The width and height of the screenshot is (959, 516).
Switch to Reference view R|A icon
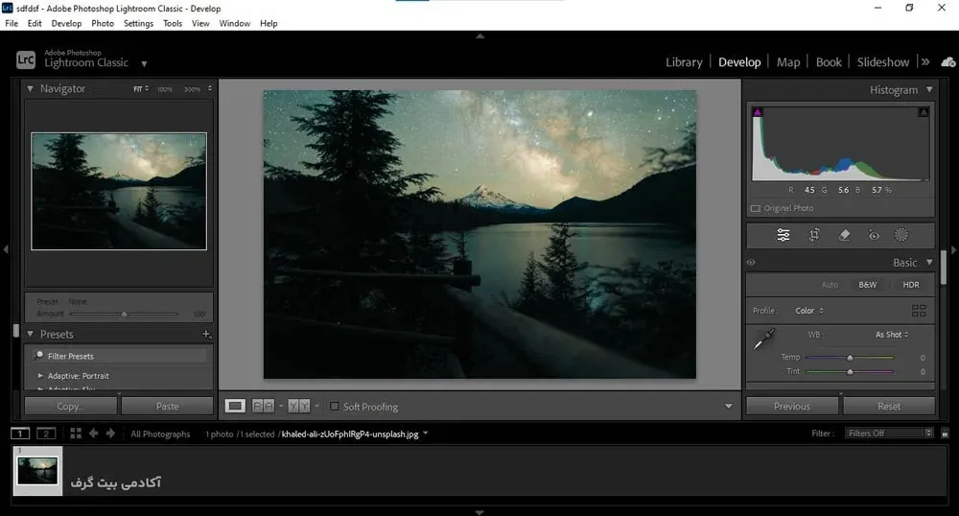pyautogui.click(x=263, y=406)
